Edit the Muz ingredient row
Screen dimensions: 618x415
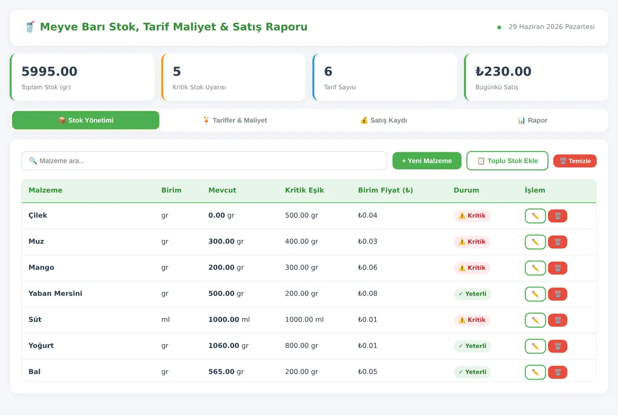click(535, 242)
